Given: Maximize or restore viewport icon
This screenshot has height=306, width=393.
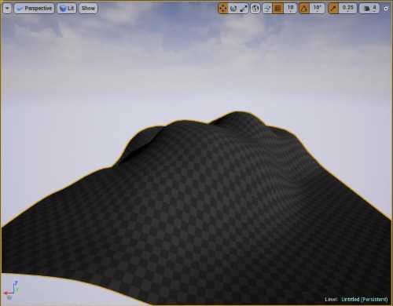Looking at the screenshot, I should (x=386, y=9).
